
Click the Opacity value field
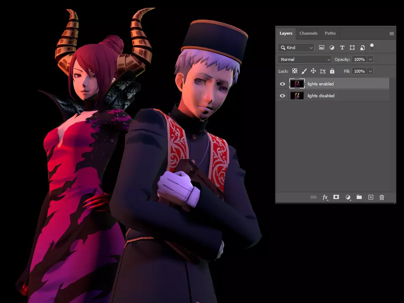click(359, 60)
